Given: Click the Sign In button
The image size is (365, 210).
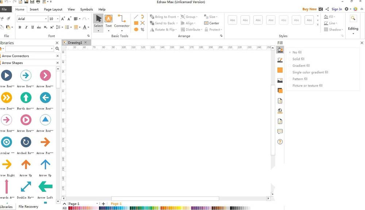Looking at the screenshot, I should tap(337, 9).
